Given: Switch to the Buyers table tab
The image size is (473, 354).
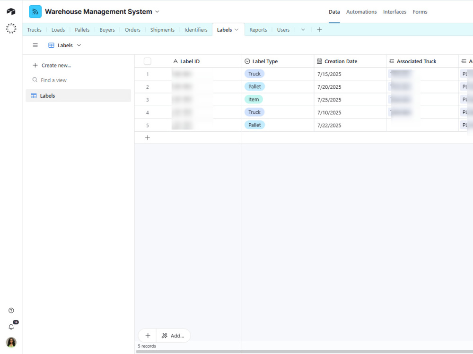Looking at the screenshot, I should pos(107,30).
